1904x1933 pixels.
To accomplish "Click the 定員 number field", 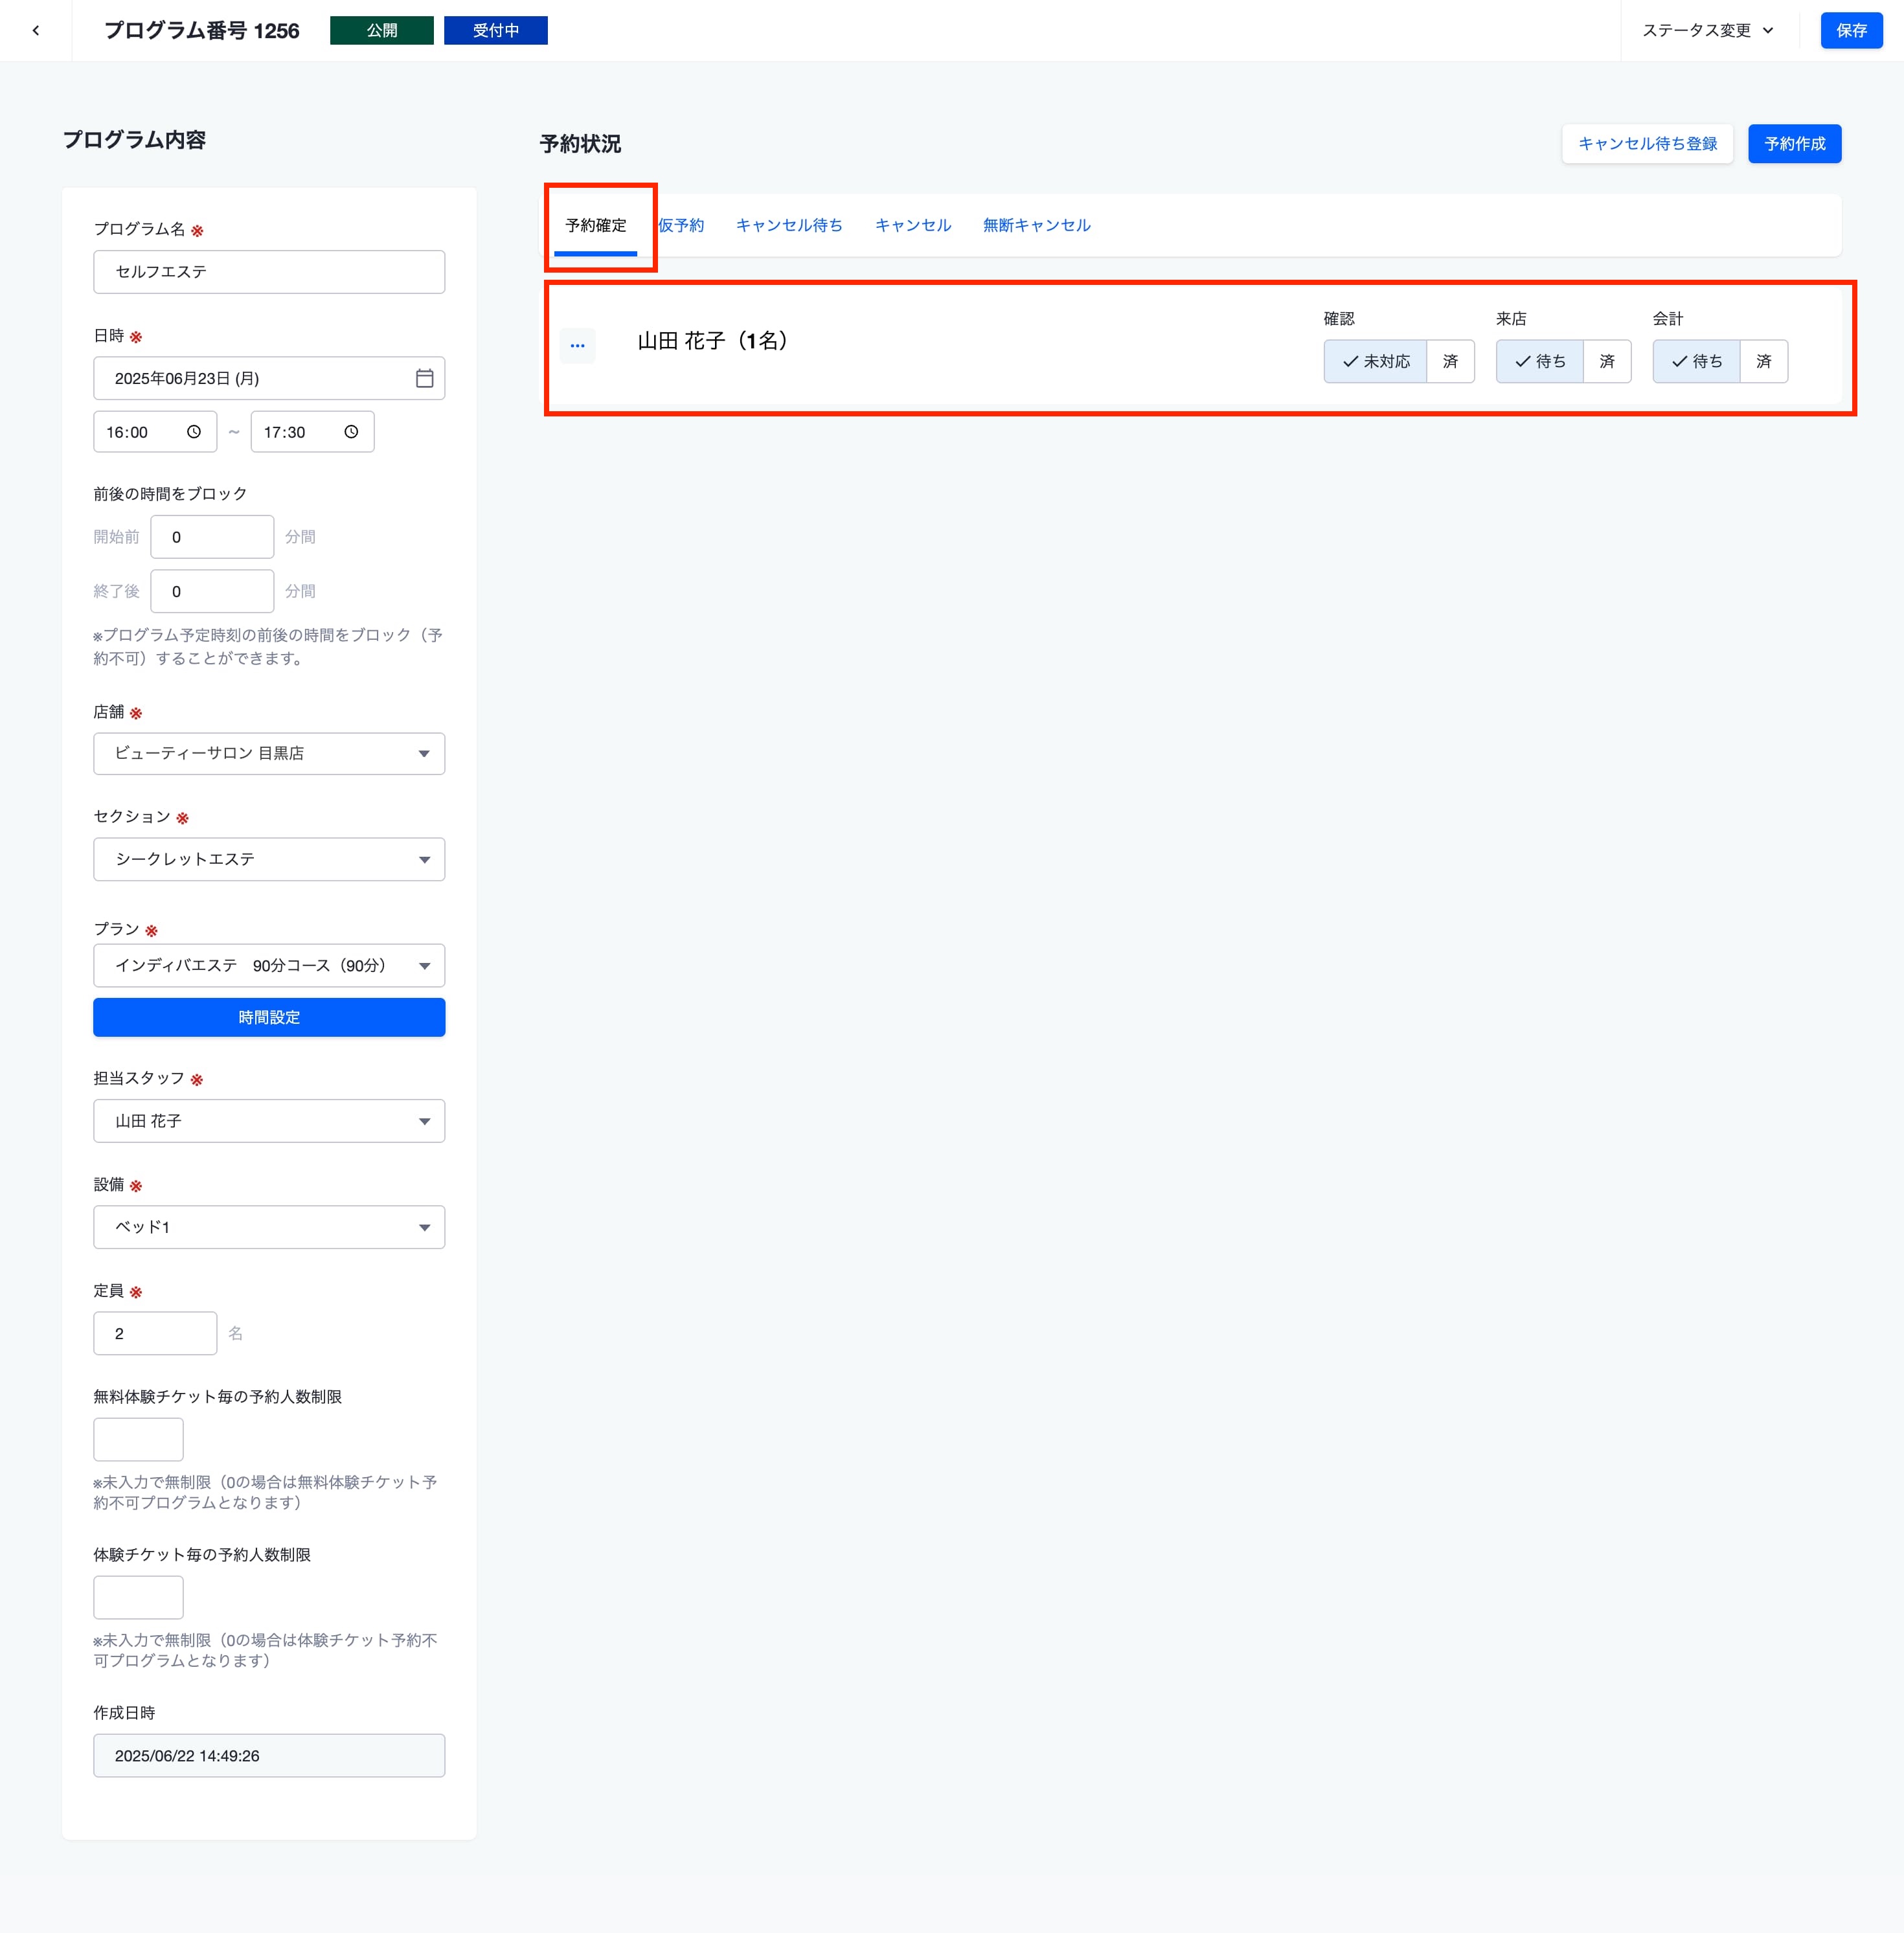I will click(155, 1333).
